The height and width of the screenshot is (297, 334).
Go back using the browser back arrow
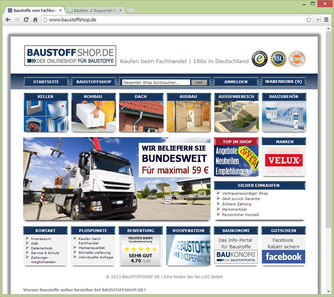pyautogui.click(x=8, y=20)
